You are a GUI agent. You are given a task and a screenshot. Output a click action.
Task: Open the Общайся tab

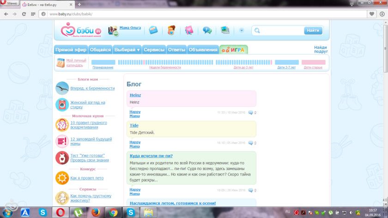pyautogui.click(x=100, y=50)
